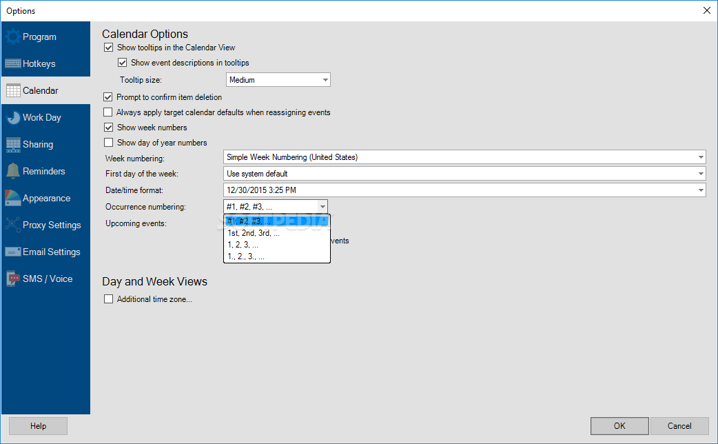Click the Email Settings envelope icon
Image resolution: width=718 pixels, height=444 pixels.
[13, 252]
